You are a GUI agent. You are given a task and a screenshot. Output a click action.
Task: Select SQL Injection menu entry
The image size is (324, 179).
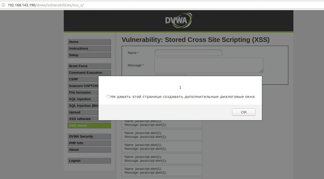tap(83, 99)
